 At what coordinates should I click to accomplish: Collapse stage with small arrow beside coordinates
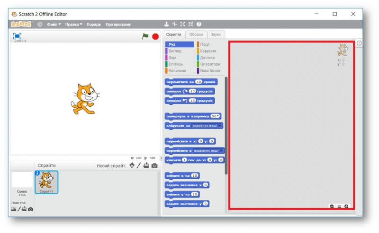[x=161, y=158]
